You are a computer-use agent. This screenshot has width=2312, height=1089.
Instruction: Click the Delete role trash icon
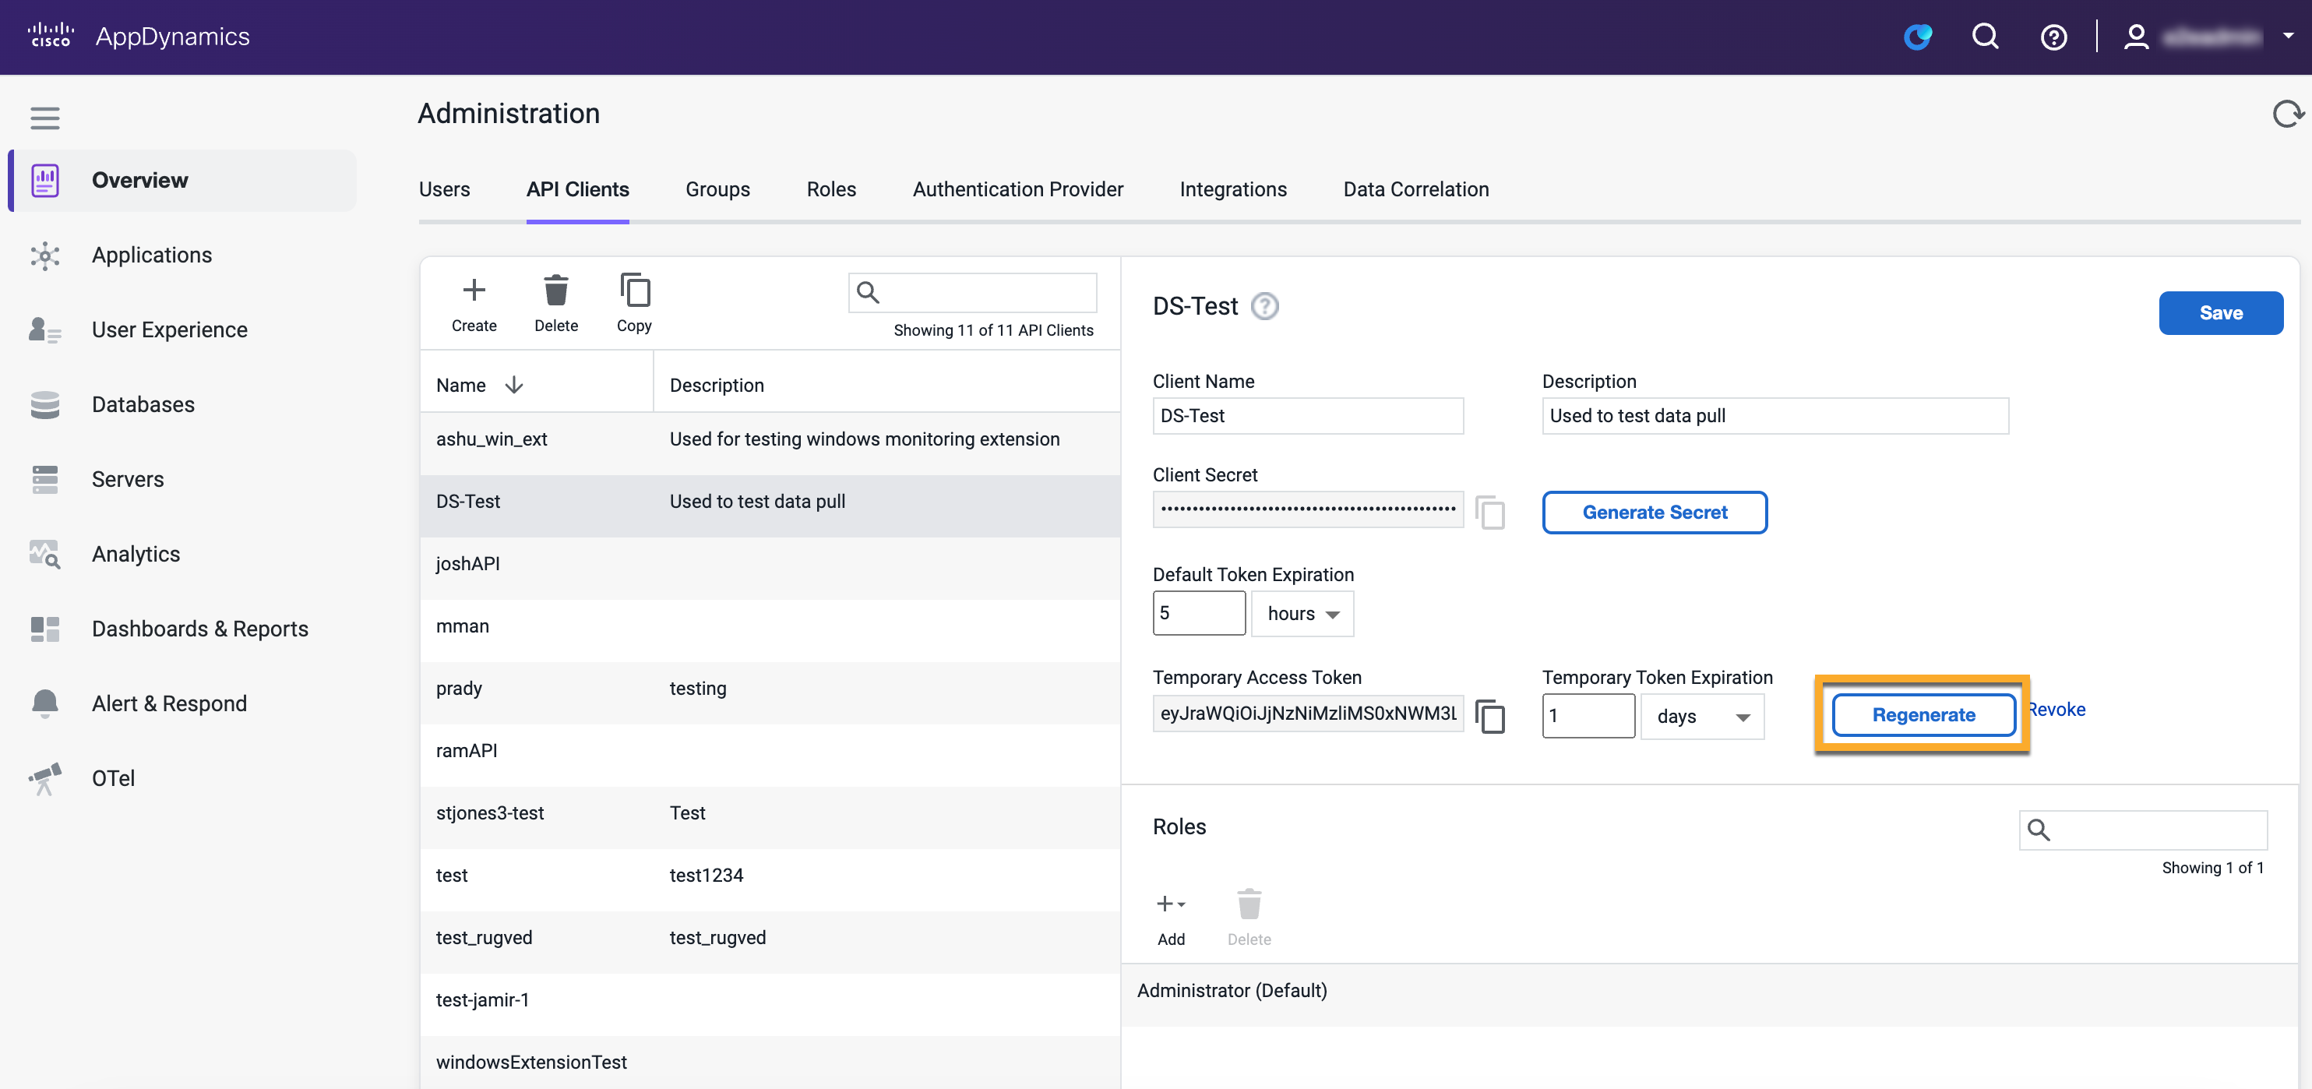pos(1249,904)
